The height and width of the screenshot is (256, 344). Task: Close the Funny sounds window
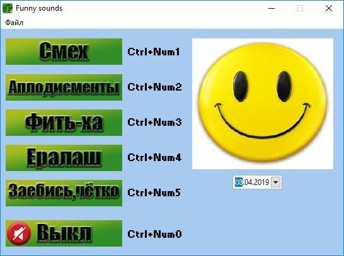click(329, 8)
